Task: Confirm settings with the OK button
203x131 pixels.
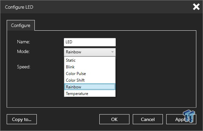Action: [x=114, y=119]
